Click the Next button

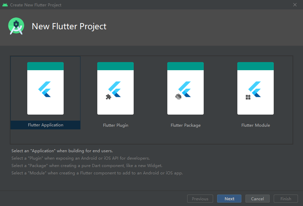(x=229, y=199)
